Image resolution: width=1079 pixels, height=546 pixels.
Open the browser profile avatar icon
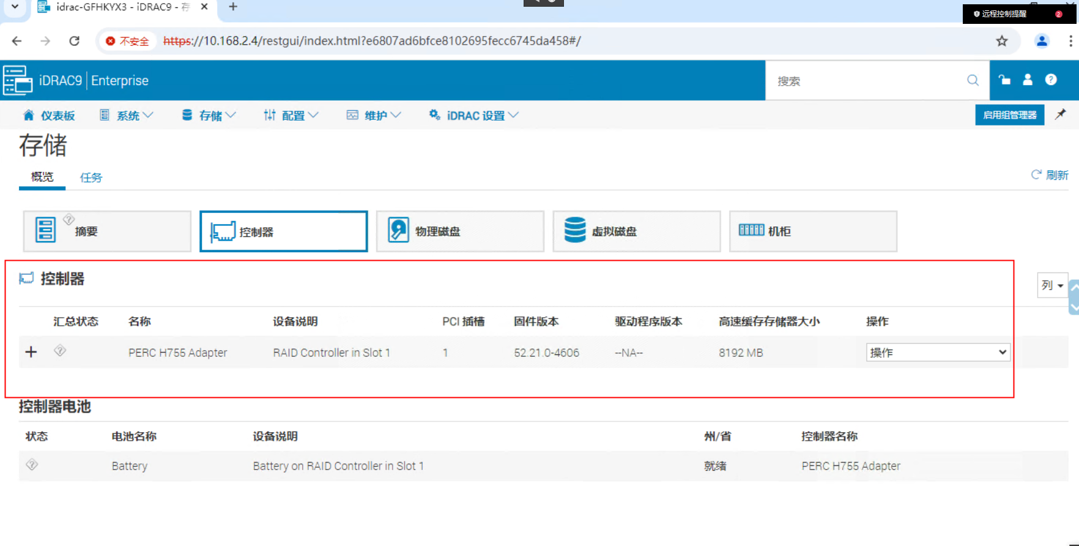1042,41
